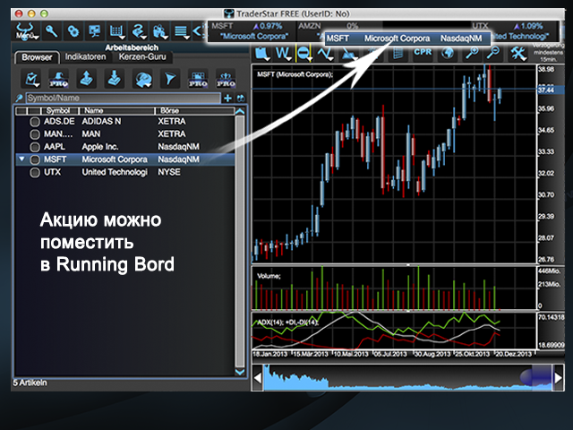Focus the Symbol/Name search field
Screen dimensions: 573x430
(x=124, y=98)
